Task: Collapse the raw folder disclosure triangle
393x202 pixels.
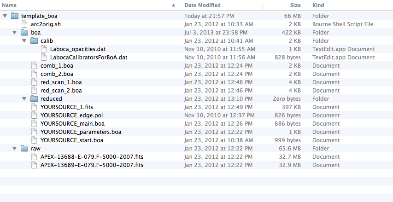Action: click(x=15, y=149)
